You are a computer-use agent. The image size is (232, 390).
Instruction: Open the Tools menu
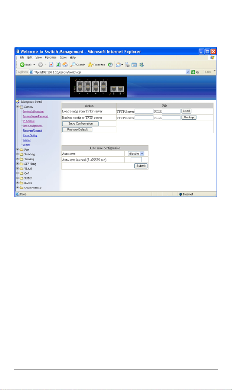63,58
